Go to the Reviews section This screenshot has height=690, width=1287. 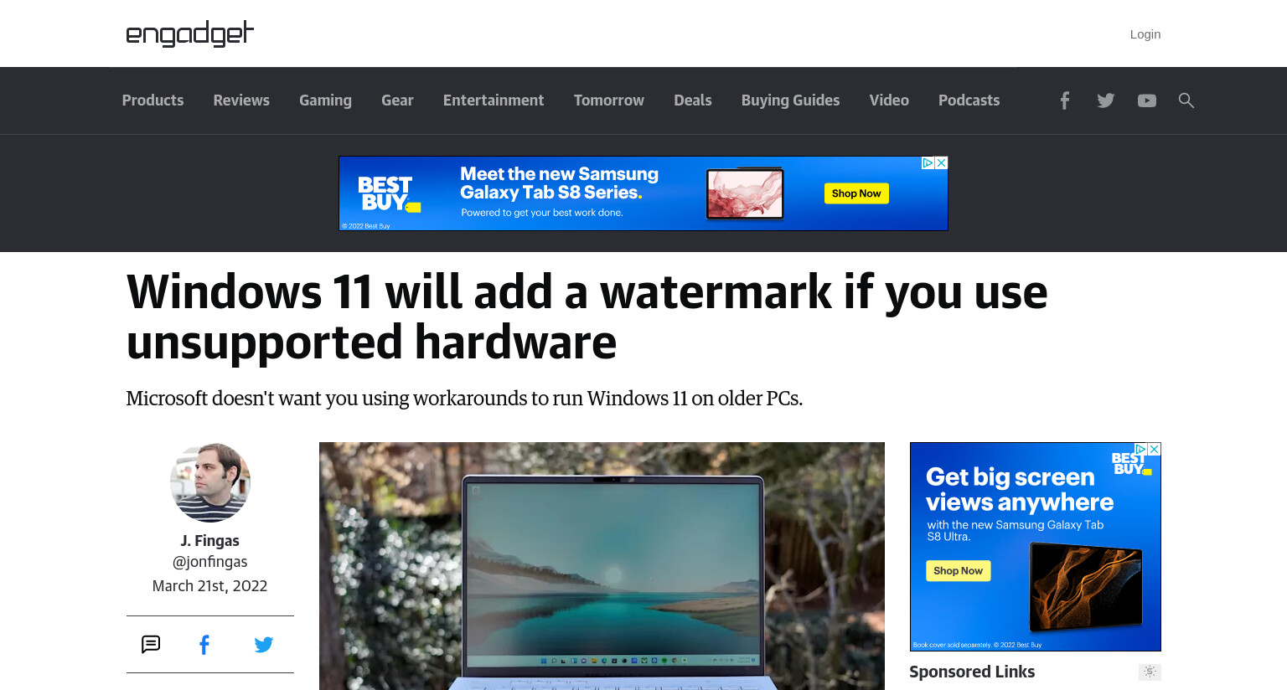coord(241,100)
